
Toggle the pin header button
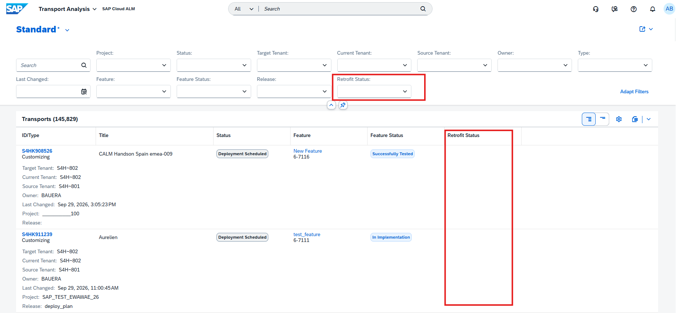pyautogui.click(x=343, y=105)
